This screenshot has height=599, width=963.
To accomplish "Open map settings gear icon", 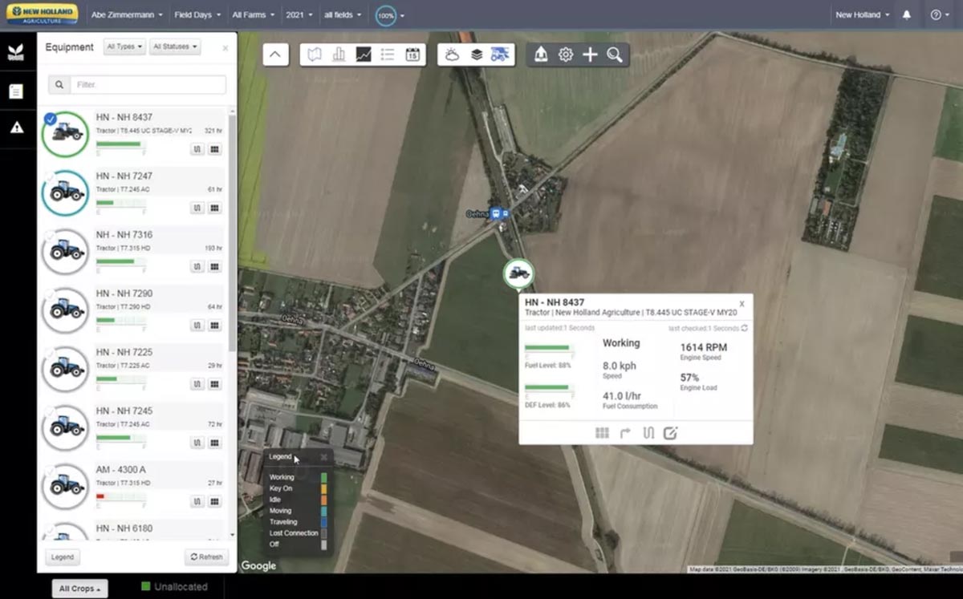I will 566,55.
